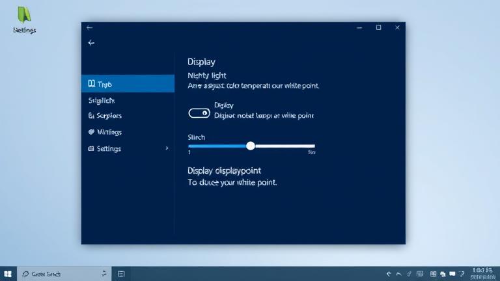This screenshot has width=500, height=281.
Task: Click the white point slider handle
Action: coord(251,146)
